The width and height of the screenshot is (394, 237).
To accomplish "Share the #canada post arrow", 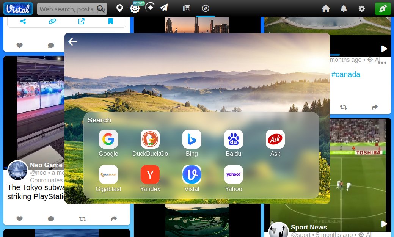I will pos(375,107).
